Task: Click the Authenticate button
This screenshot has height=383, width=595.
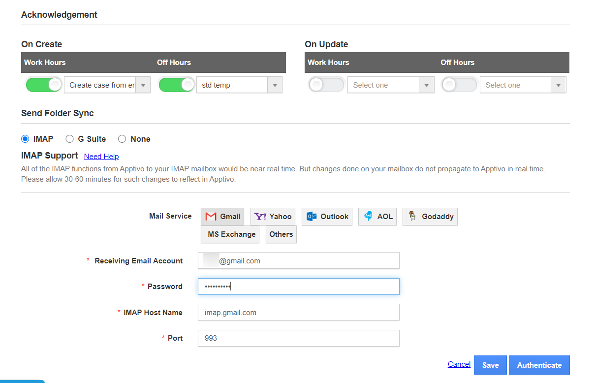Action: coord(539,365)
